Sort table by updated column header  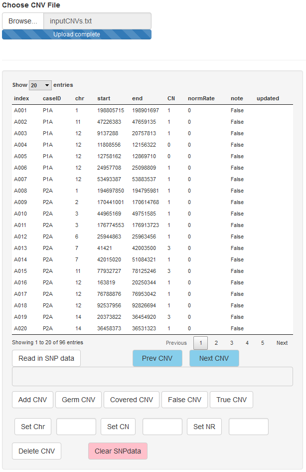[268, 98]
